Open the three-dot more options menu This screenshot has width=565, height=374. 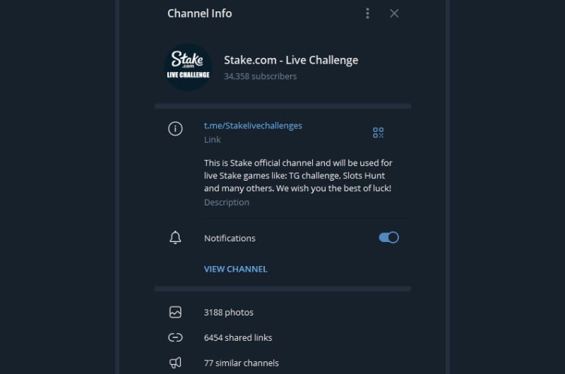367,13
